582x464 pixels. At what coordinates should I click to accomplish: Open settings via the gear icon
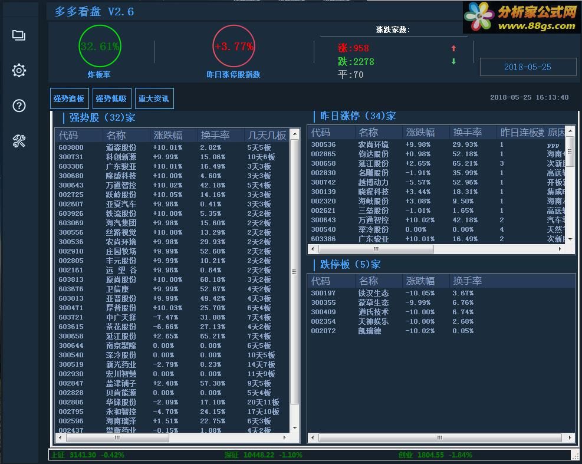[x=19, y=71]
